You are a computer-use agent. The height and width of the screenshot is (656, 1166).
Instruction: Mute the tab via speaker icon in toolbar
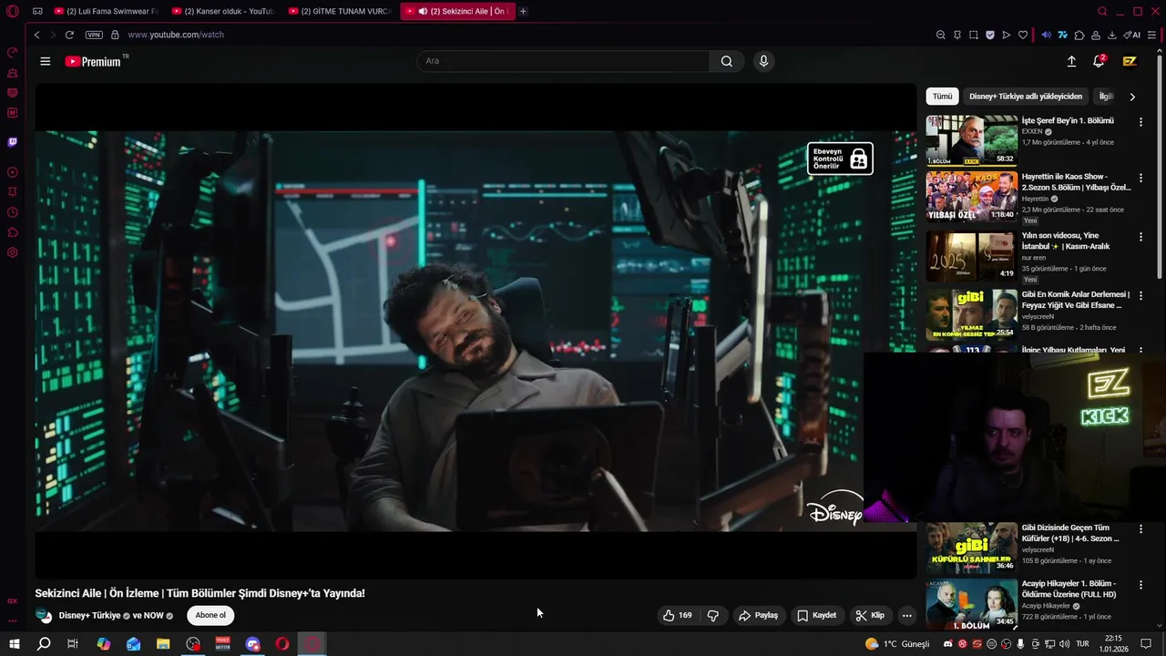tap(1046, 35)
